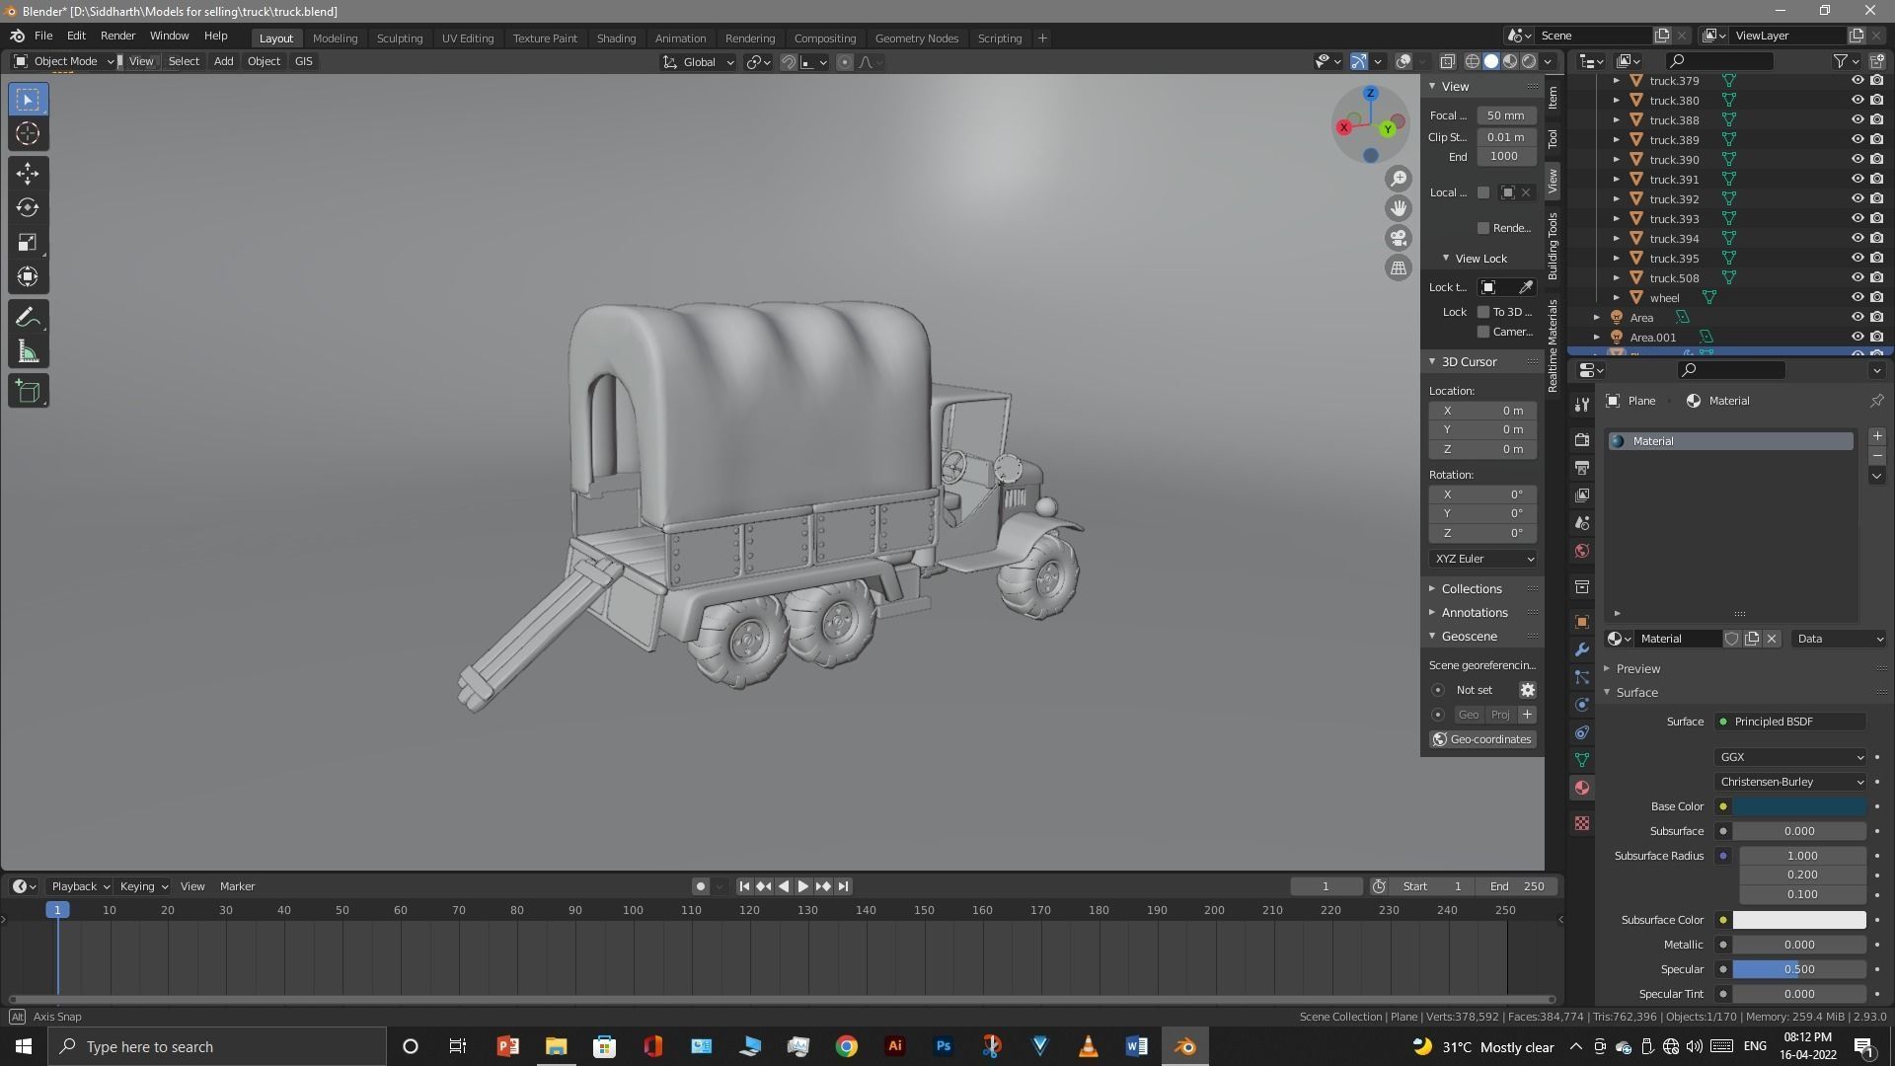Click the Principled BSDF surface shader

pyautogui.click(x=1790, y=722)
